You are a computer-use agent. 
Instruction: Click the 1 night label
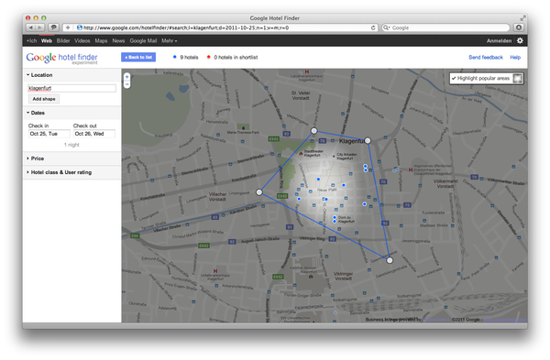click(71, 145)
